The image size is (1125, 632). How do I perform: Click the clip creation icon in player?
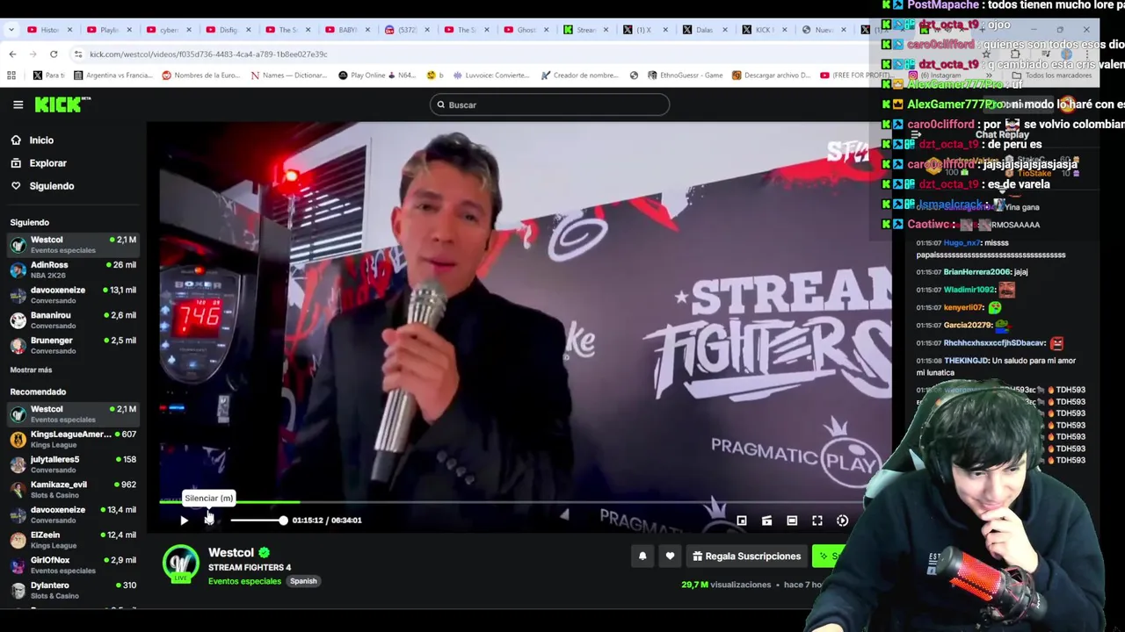click(x=766, y=521)
